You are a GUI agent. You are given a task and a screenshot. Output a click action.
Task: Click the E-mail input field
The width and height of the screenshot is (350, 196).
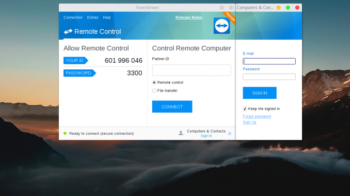coord(269,61)
